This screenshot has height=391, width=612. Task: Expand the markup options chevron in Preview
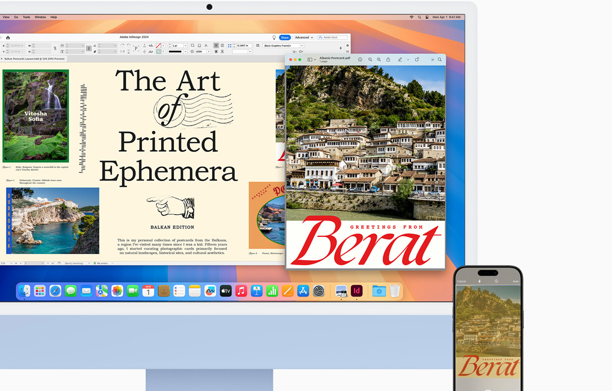(408, 60)
